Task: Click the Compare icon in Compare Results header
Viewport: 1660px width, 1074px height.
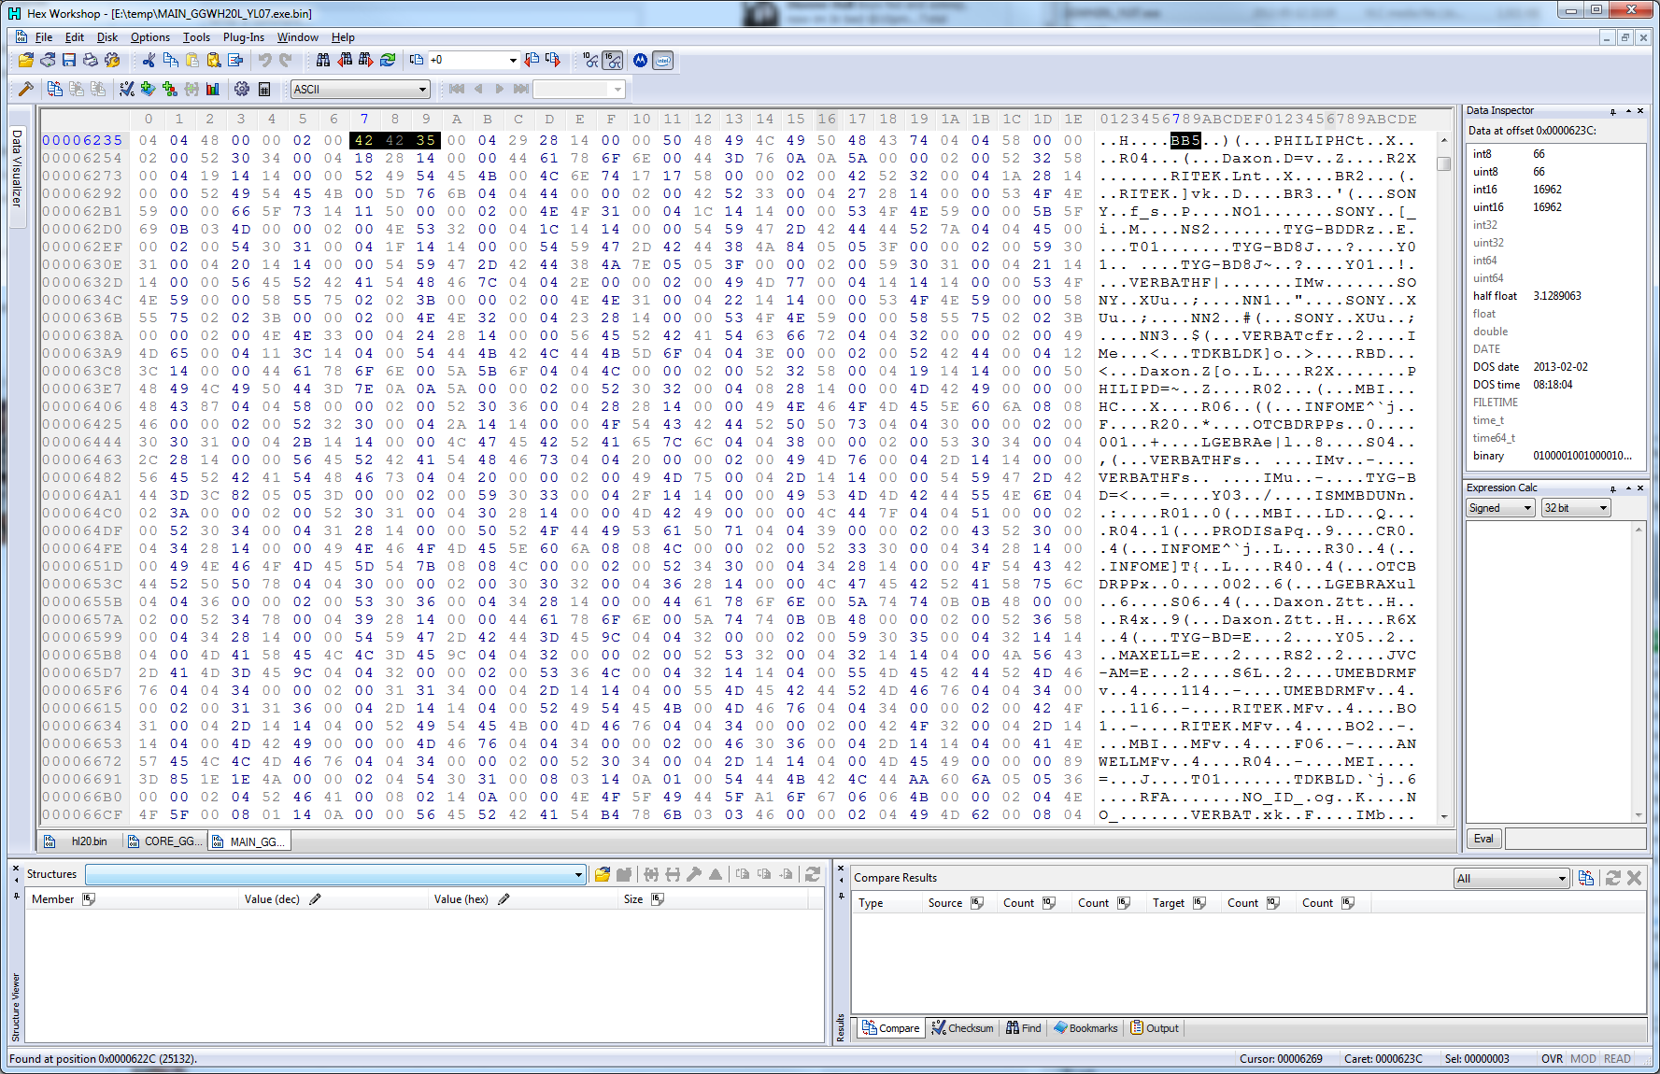Action: point(1585,878)
